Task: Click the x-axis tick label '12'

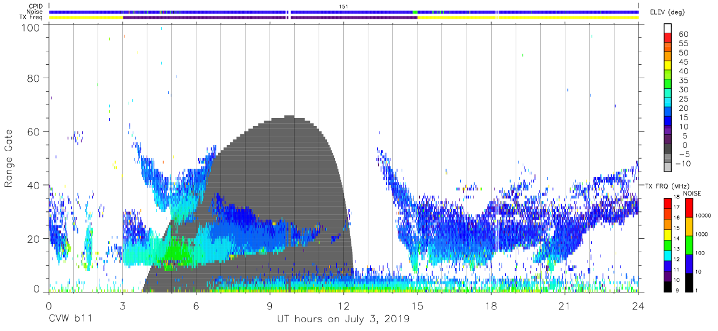Action: click(x=344, y=306)
